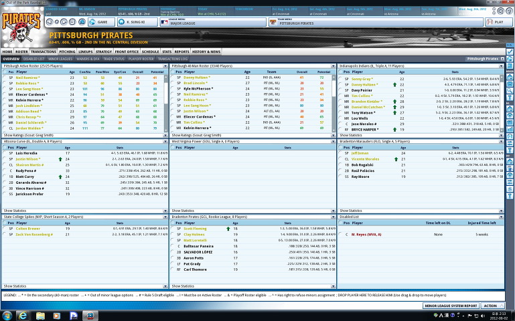Click the ML section swap arrows icon
Image resolution: width=515 pixels, height=321 pixels.
(x=510, y=143)
